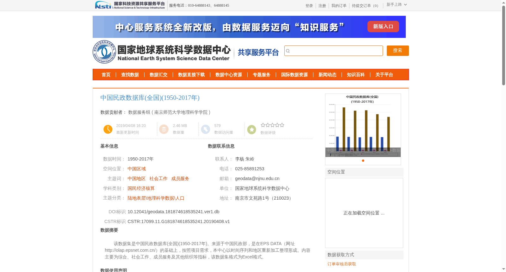Click the data size stack icon

point(164,129)
